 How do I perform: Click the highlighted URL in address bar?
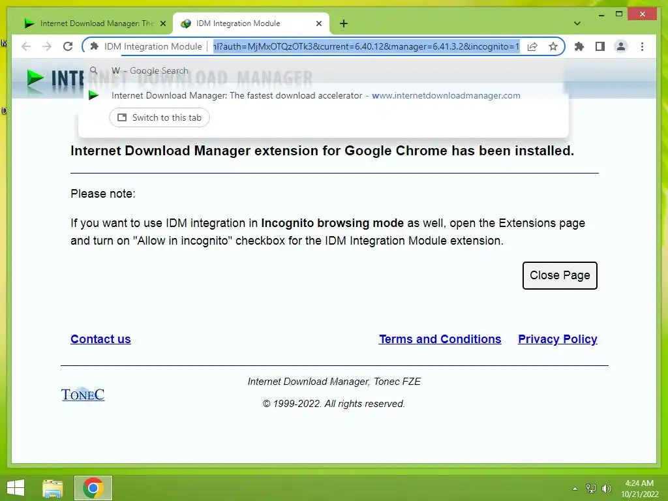coord(366,46)
